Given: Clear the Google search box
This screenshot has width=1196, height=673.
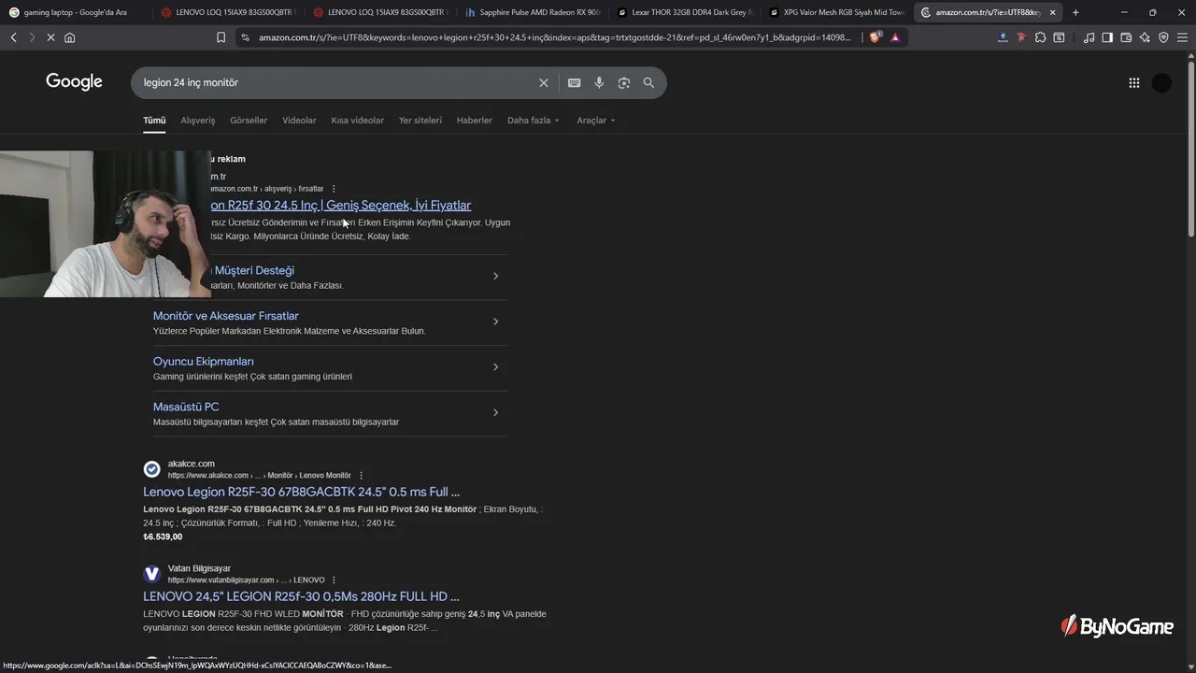Looking at the screenshot, I should click(x=544, y=83).
